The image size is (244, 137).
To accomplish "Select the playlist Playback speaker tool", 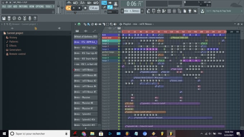I will (115, 24).
